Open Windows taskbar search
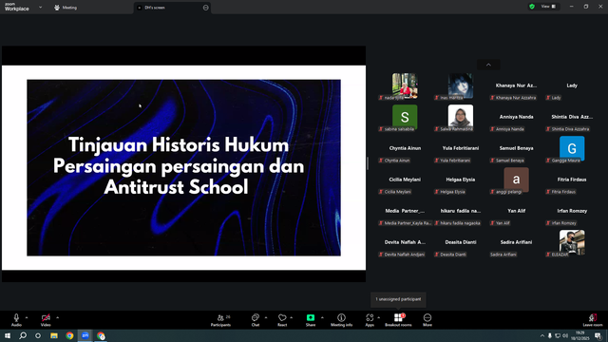The width and height of the screenshot is (608, 342). tap(23, 335)
